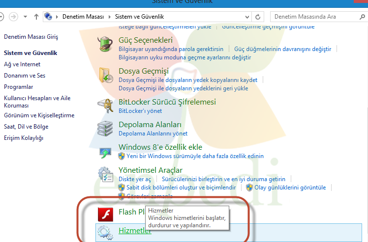The image size is (368, 242).
Task: Click the search magnifier icon
Action: (362, 17)
